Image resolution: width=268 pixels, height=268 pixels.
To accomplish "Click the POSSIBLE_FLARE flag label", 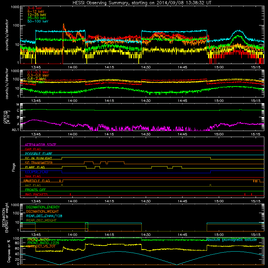I will click(x=39, y=154).
